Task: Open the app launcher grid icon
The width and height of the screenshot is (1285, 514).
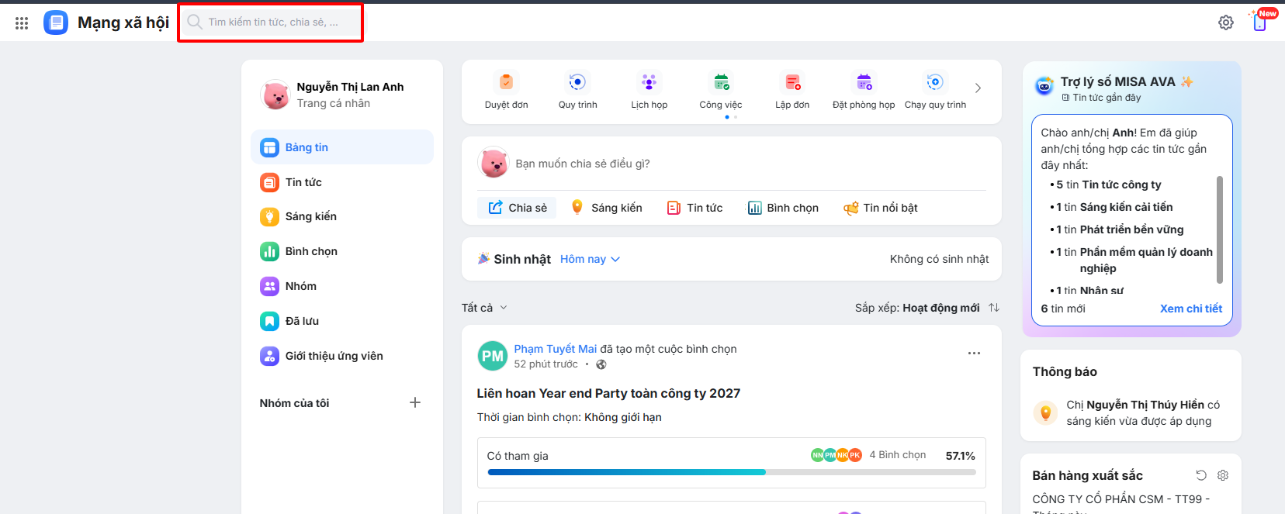Action: click(22, 23)
